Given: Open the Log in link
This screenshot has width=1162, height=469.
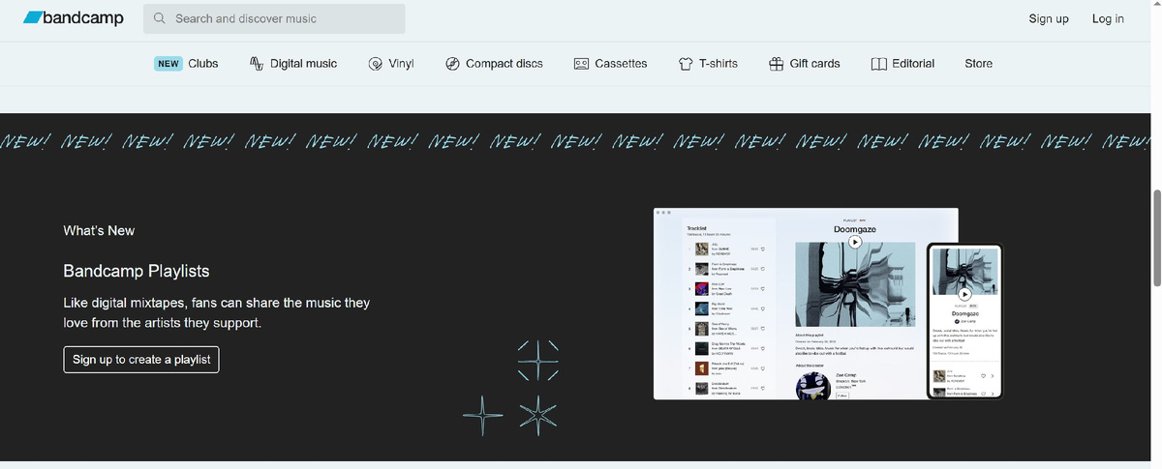Looking at the screenshot, I should click(x=1108, y=18).
